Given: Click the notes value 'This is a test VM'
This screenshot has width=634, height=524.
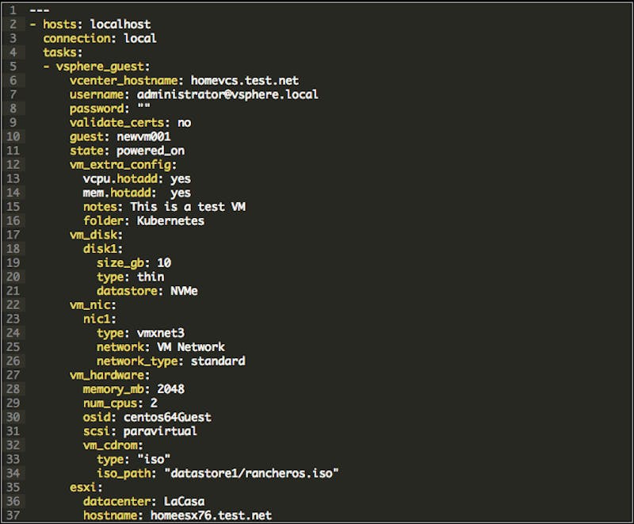Looking at the screenshot, I should tap(188, 207).
